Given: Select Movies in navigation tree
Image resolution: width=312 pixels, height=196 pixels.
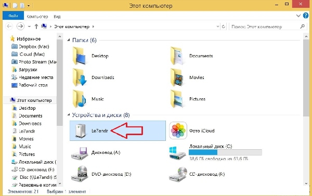Looking at the screenshot, I should [x=23, y=139].
